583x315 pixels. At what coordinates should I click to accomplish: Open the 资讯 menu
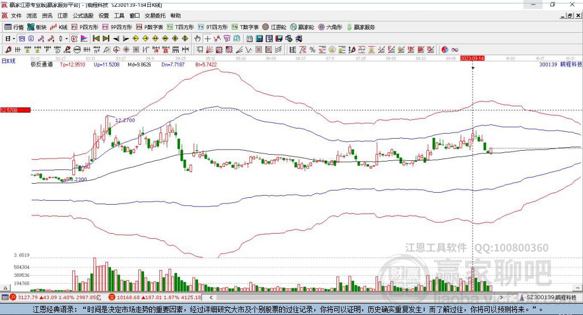tap(47, 15)
